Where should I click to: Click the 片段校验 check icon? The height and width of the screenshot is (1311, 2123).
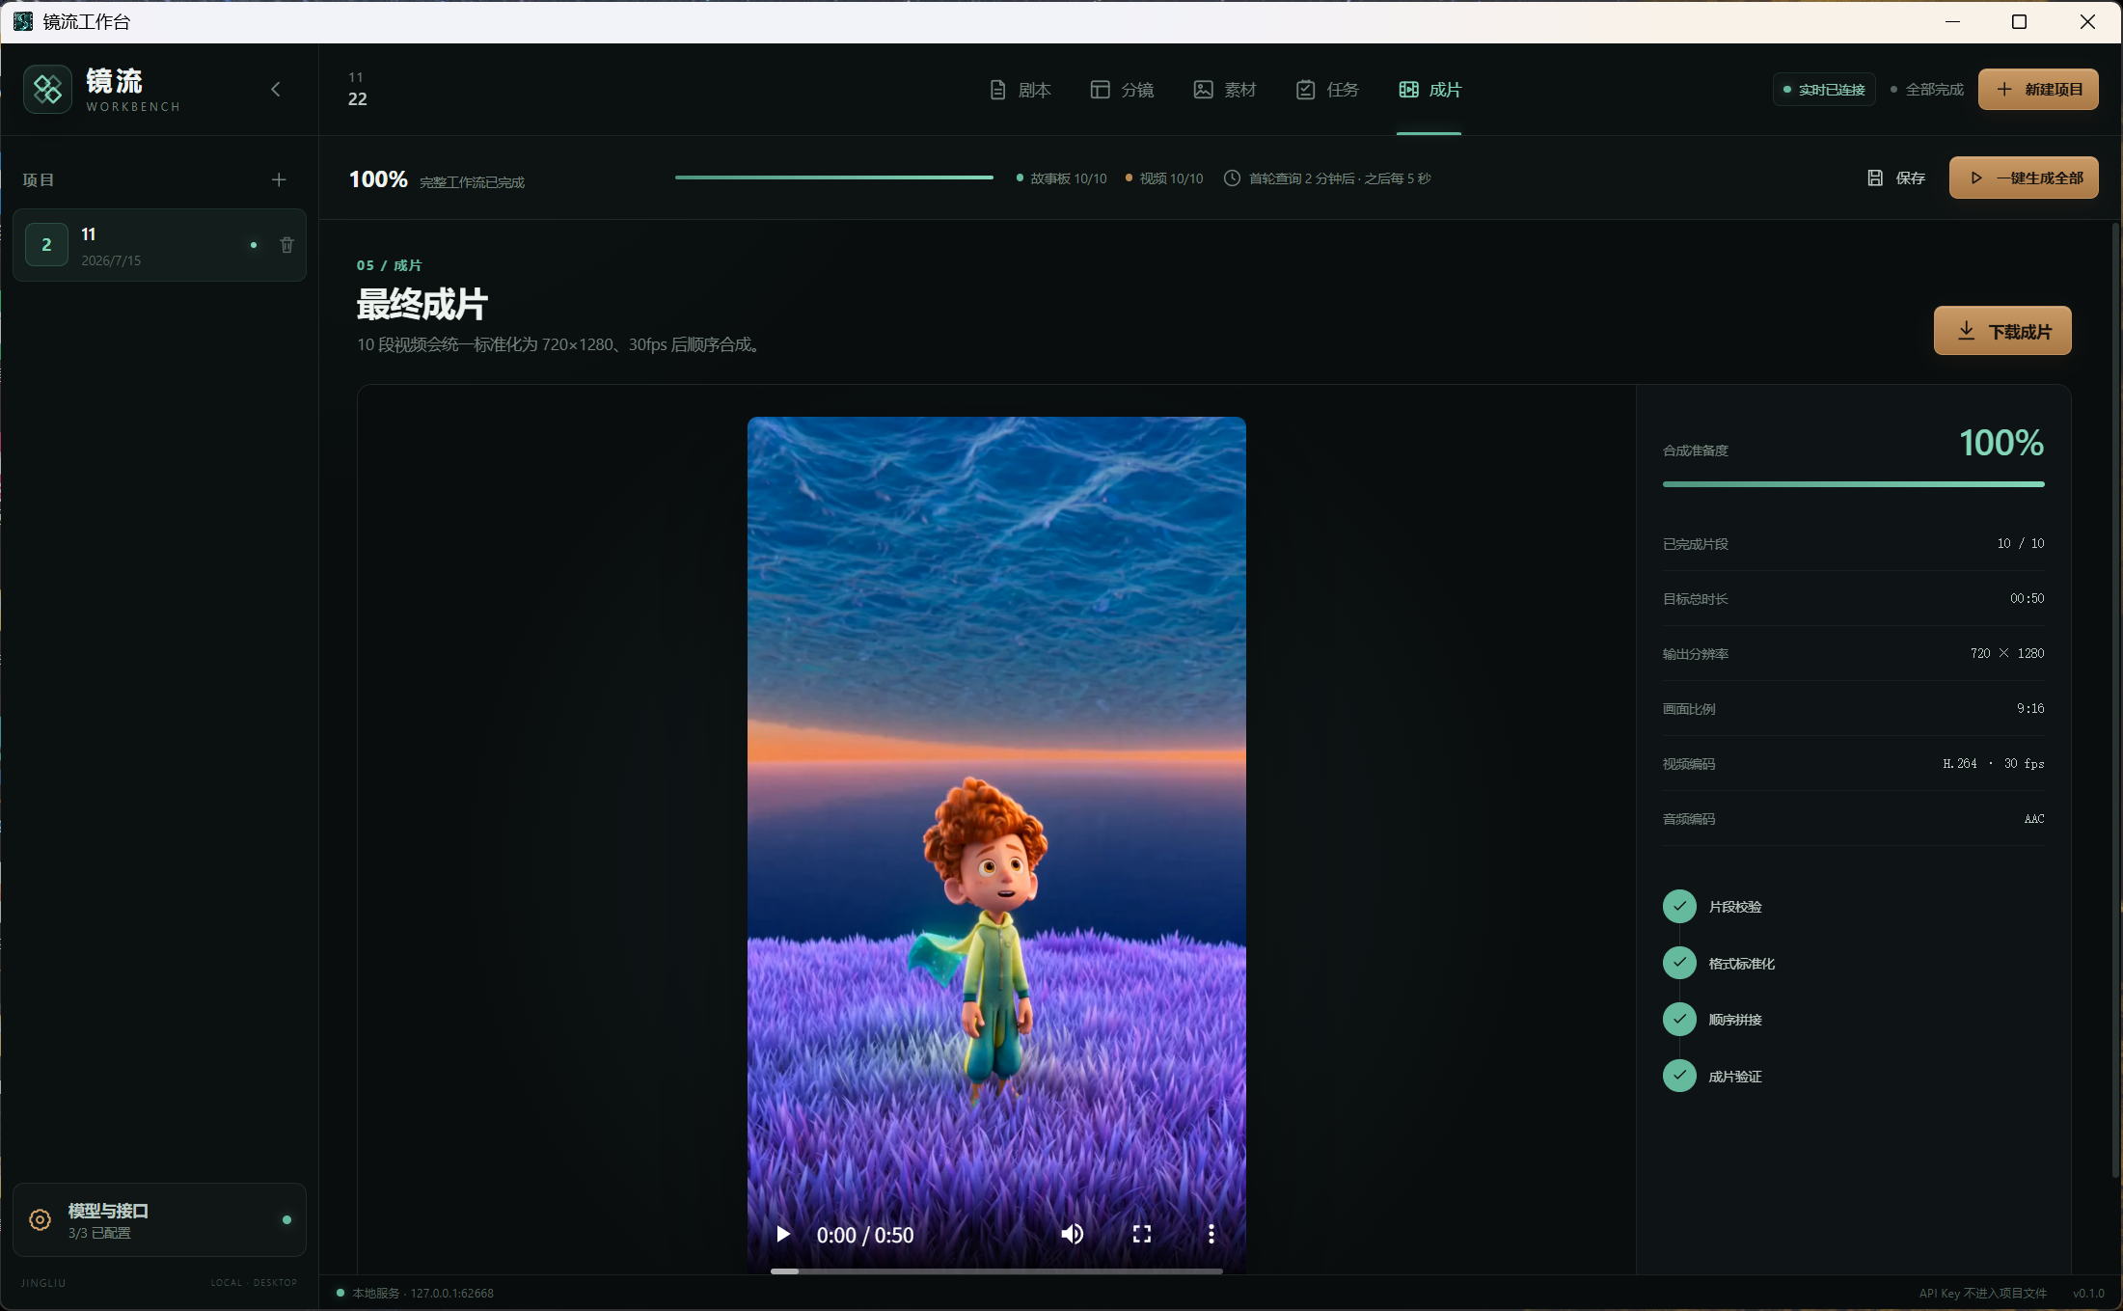coord(1679,907)
